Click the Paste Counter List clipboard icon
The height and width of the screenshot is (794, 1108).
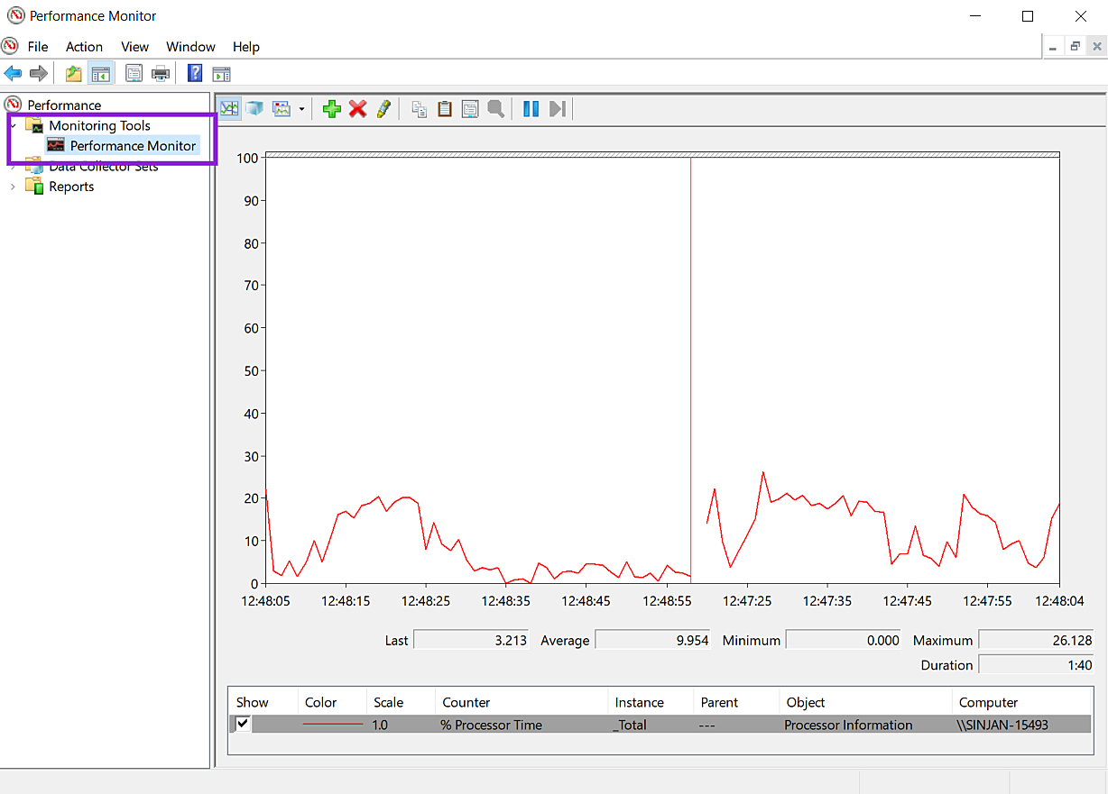click(x=445, y=109)
